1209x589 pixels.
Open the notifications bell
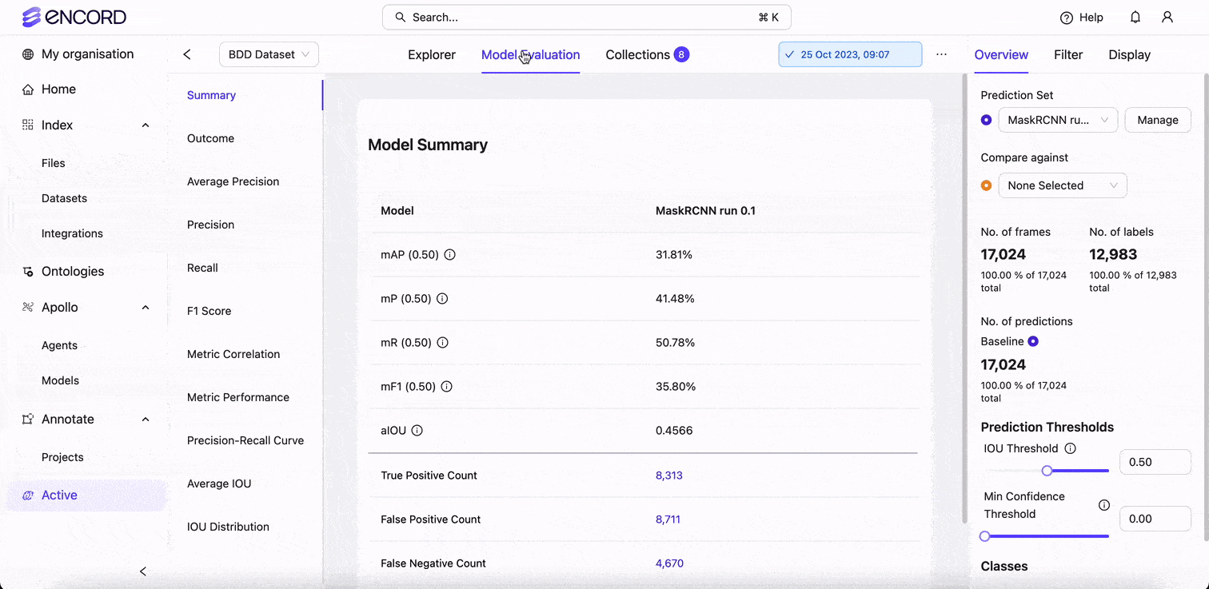coord(1135,17)
